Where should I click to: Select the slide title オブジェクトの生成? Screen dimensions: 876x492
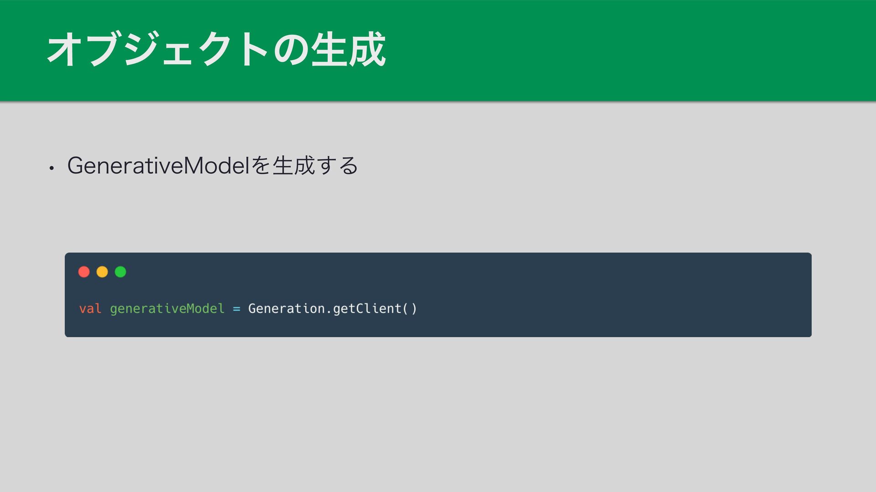pyautogui.click(x=216, y=50)
